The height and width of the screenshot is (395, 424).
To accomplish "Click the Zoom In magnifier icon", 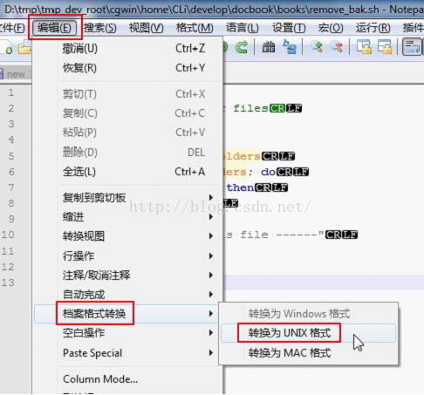I will tap(317, 47).
